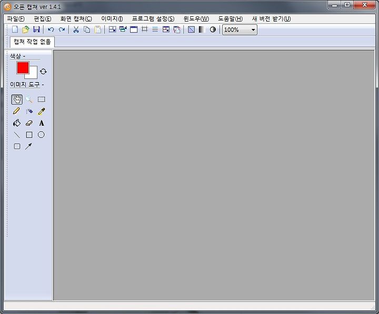The image size is (379, 314).
Task: Open the 새 버전 받기(U) menu
Action: tap(271, 18)
